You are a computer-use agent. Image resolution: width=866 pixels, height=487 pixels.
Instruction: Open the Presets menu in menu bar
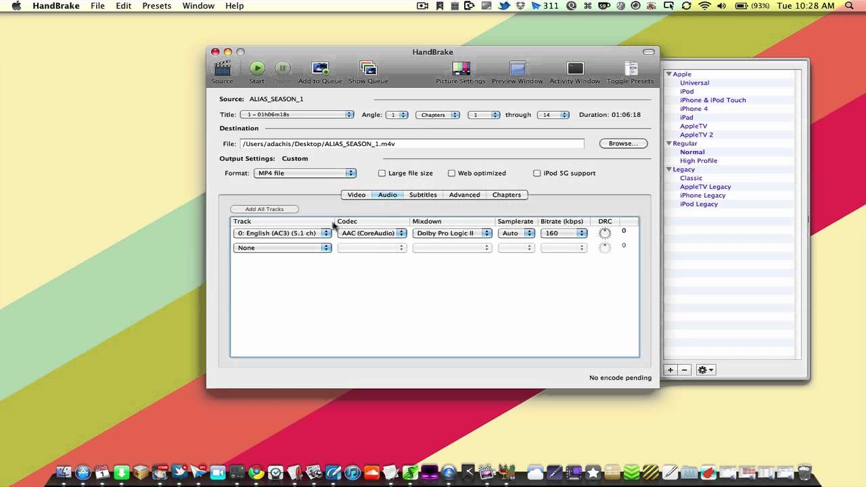coord(156,6)
